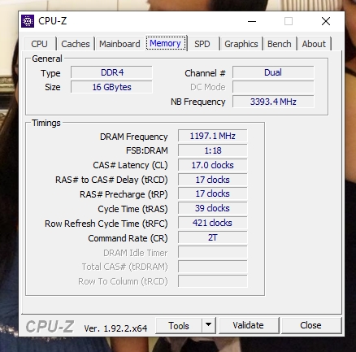Click the tRFC value 421 clocks
The width and height of the screenshot is (356, 352).
(213, 223)
